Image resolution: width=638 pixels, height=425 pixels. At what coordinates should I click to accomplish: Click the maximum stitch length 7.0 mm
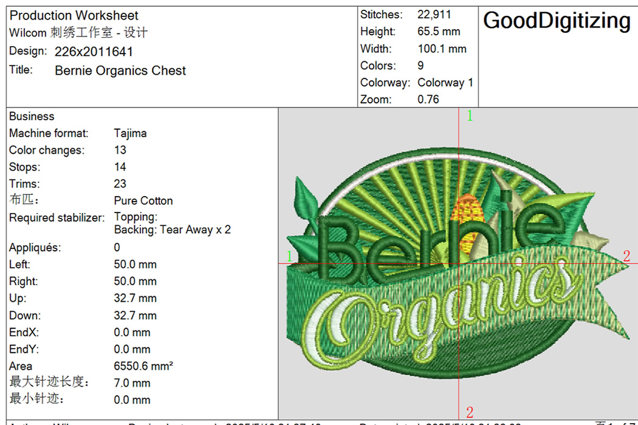tap(132, 383)
